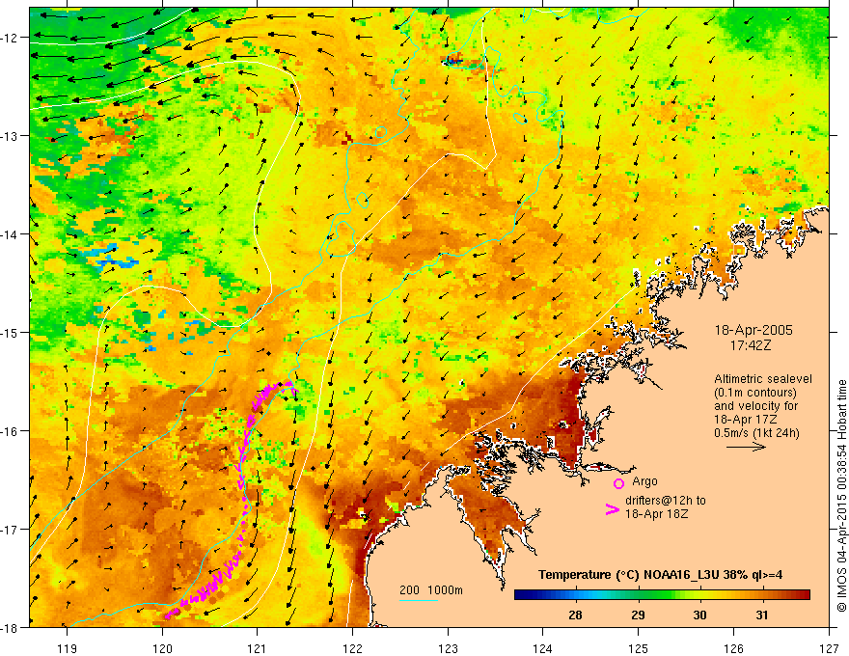Click the temperature color scale bar
Screen dimensions: 849x656
pyautogui.click(x=662, y=595)
